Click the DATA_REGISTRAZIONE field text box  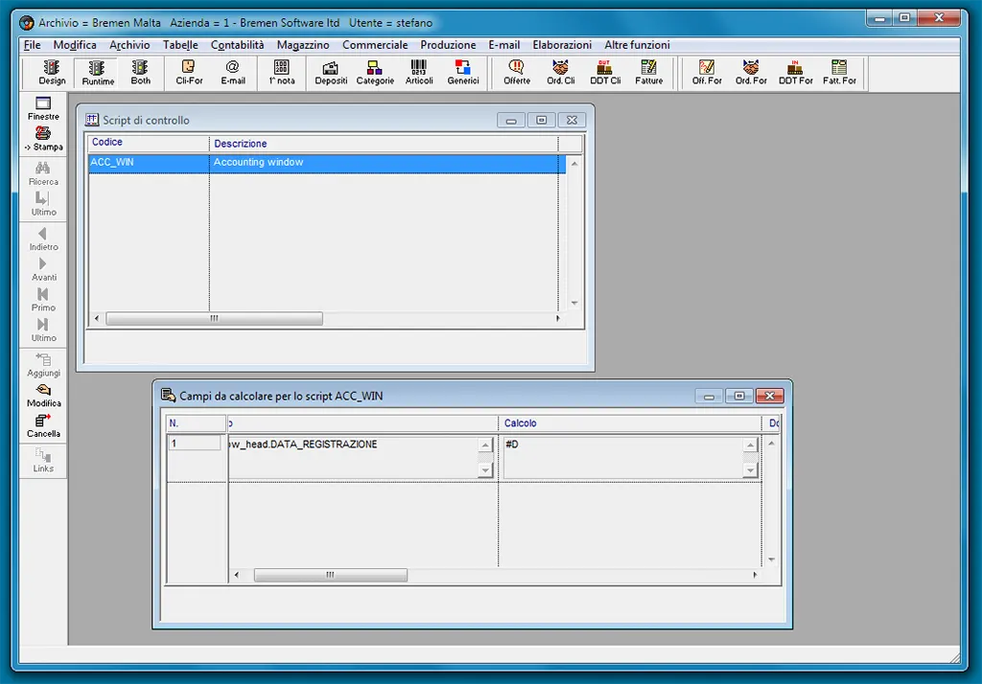click(x=355, y=458)
